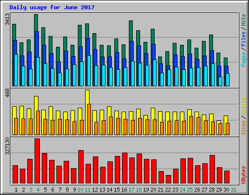
Task: Click the red KBytes bar for day 28
Action: (212, 169)
